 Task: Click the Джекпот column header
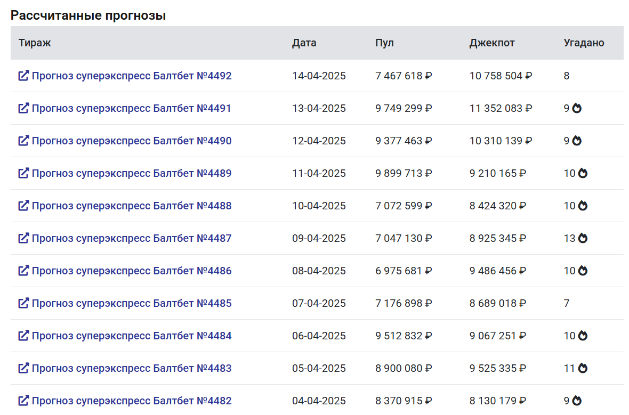[492, 43]
